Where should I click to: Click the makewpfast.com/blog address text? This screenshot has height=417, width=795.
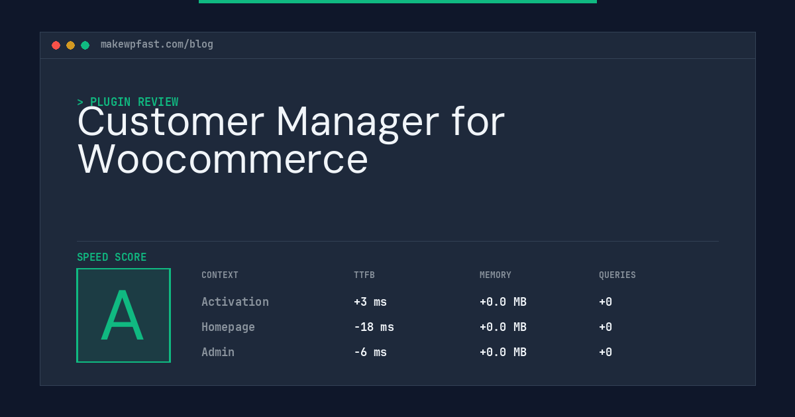[x=157, y=44]
